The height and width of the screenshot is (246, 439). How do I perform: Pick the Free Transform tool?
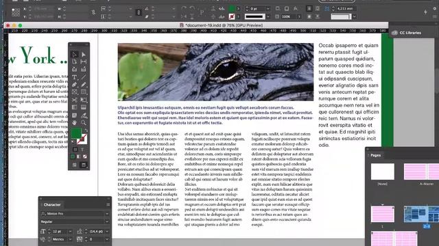coord(84,100)
